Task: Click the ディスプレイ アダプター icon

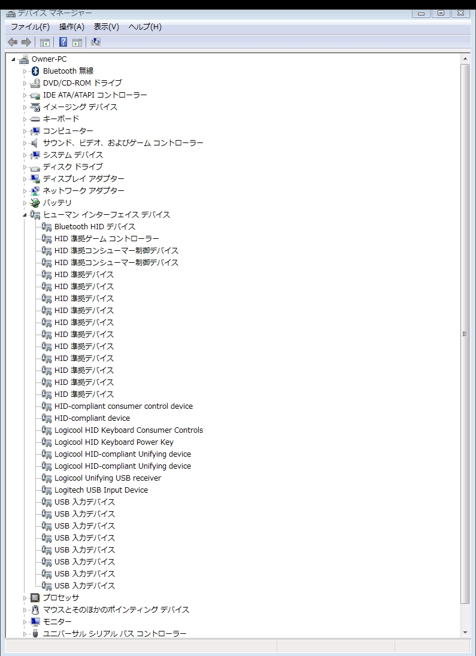Action: [x=35, y=178]
